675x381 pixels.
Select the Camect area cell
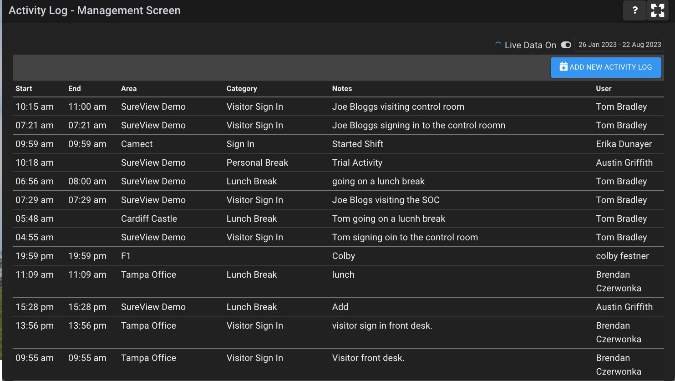coord(137,144)
